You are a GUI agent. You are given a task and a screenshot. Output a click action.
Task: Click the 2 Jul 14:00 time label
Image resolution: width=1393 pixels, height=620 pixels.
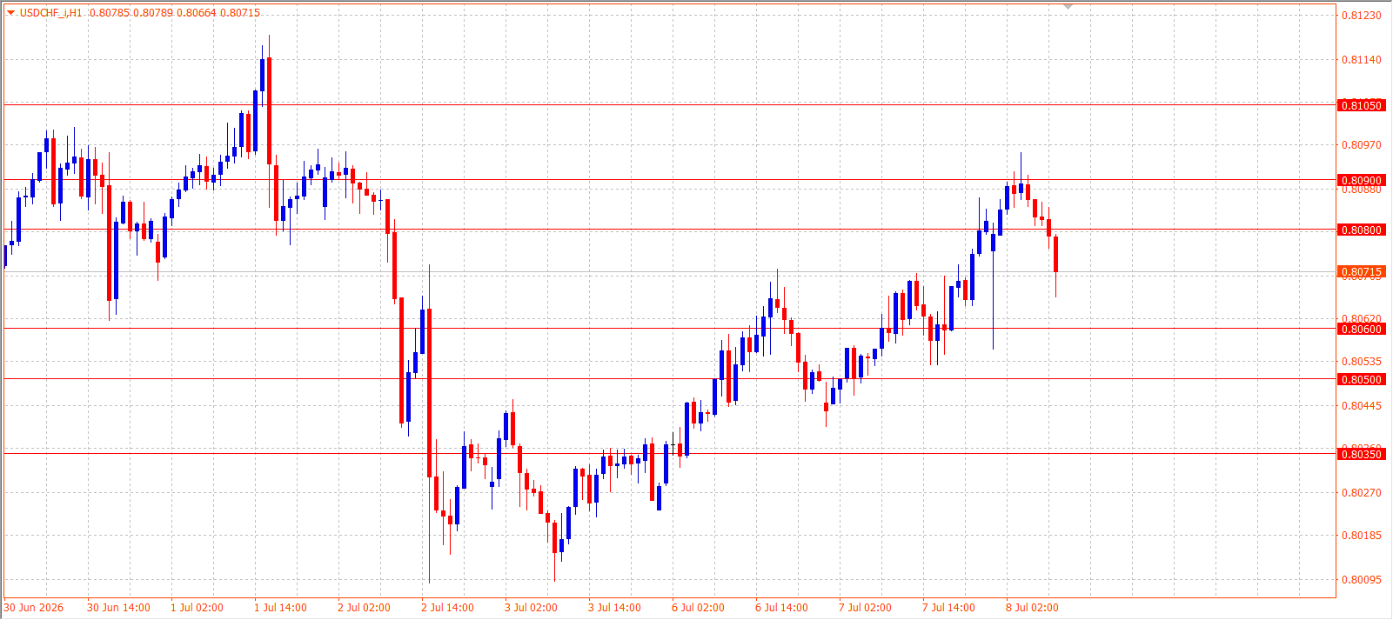(x=447, y=608)
